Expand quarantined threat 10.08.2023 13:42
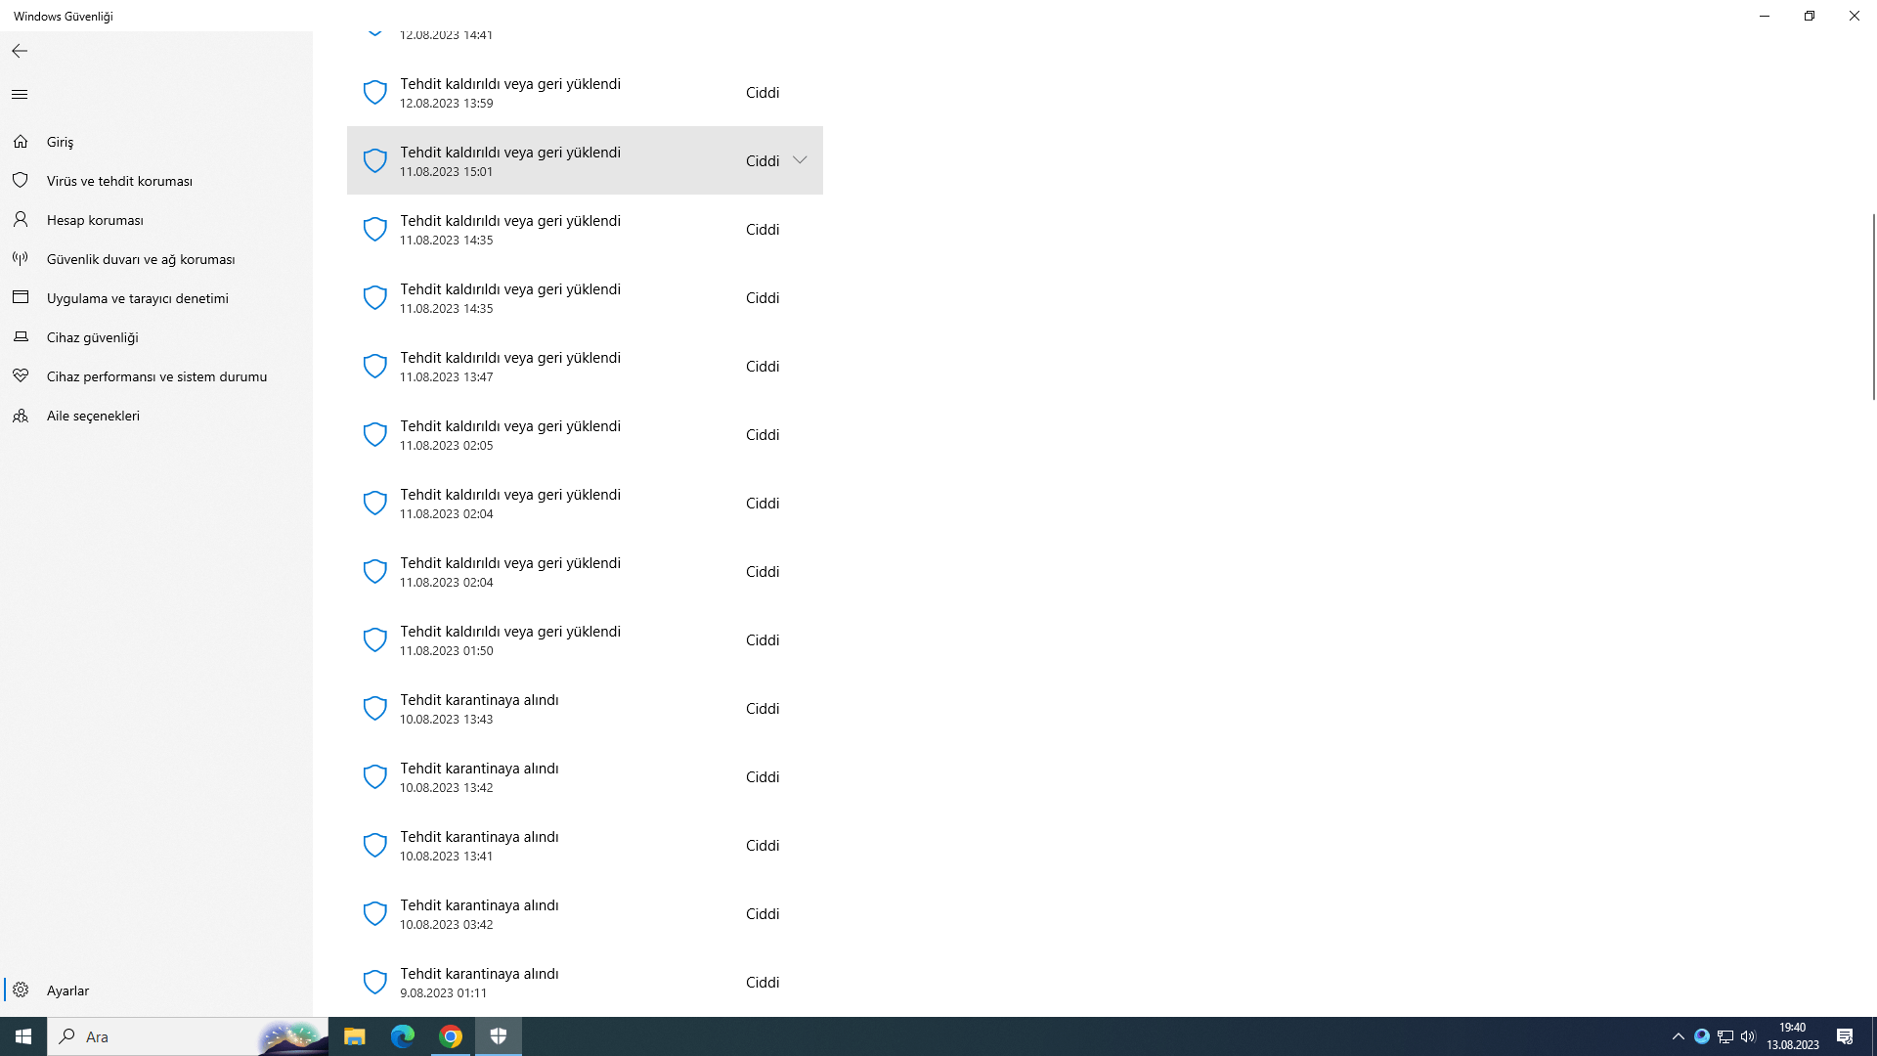Image resolution: width=1877 pixels, height=1056 pixels. click(x=585, y=776)
